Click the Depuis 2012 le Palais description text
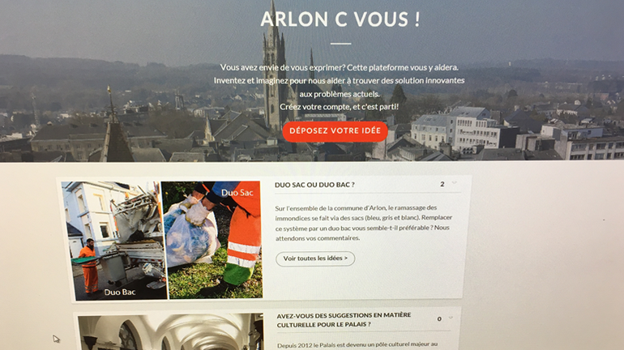The image size is (624, 350). click(x=357, y=345)
